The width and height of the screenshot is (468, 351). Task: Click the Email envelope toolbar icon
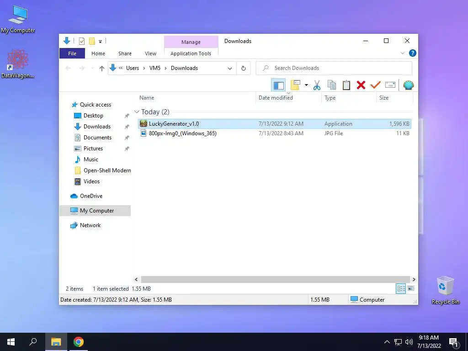[390, 85]
